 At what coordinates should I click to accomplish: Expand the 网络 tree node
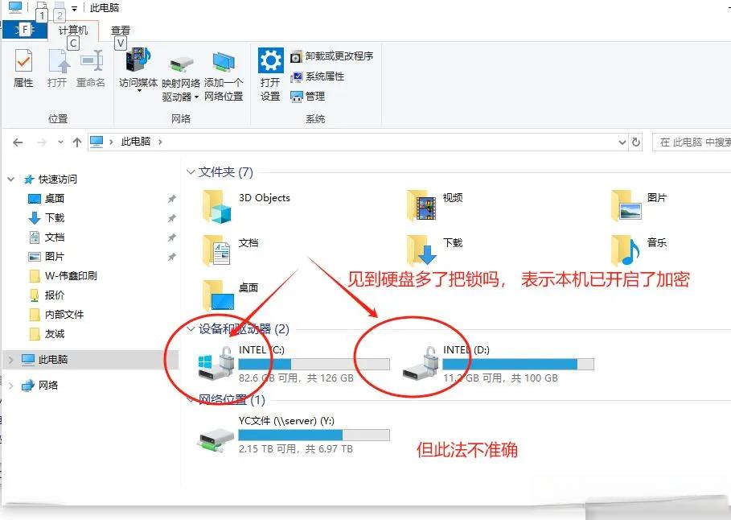click(10, 386)
